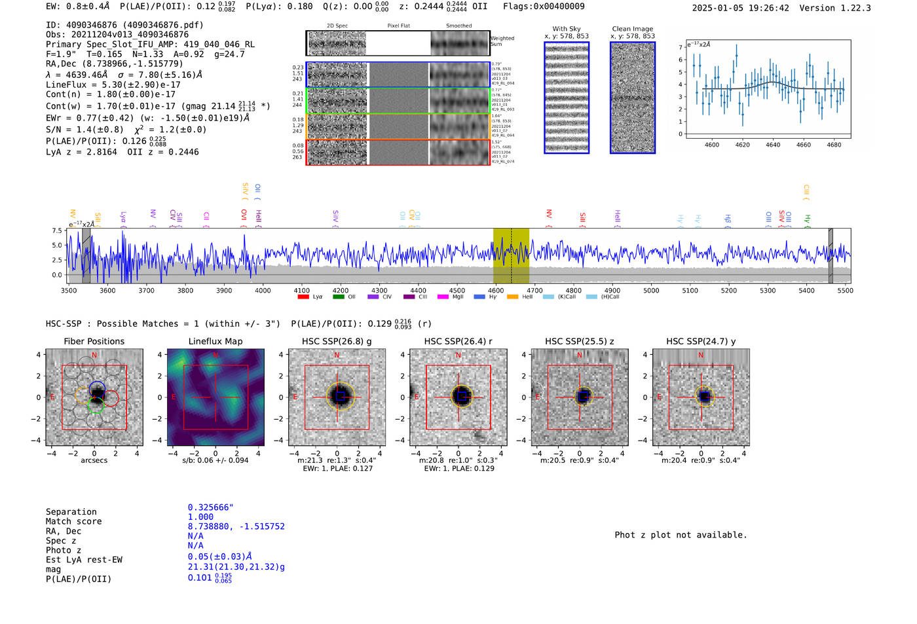Open the HSC SSP(26.8) g cutout
Screen dimensions: 917x624
[x=337, y=397]
